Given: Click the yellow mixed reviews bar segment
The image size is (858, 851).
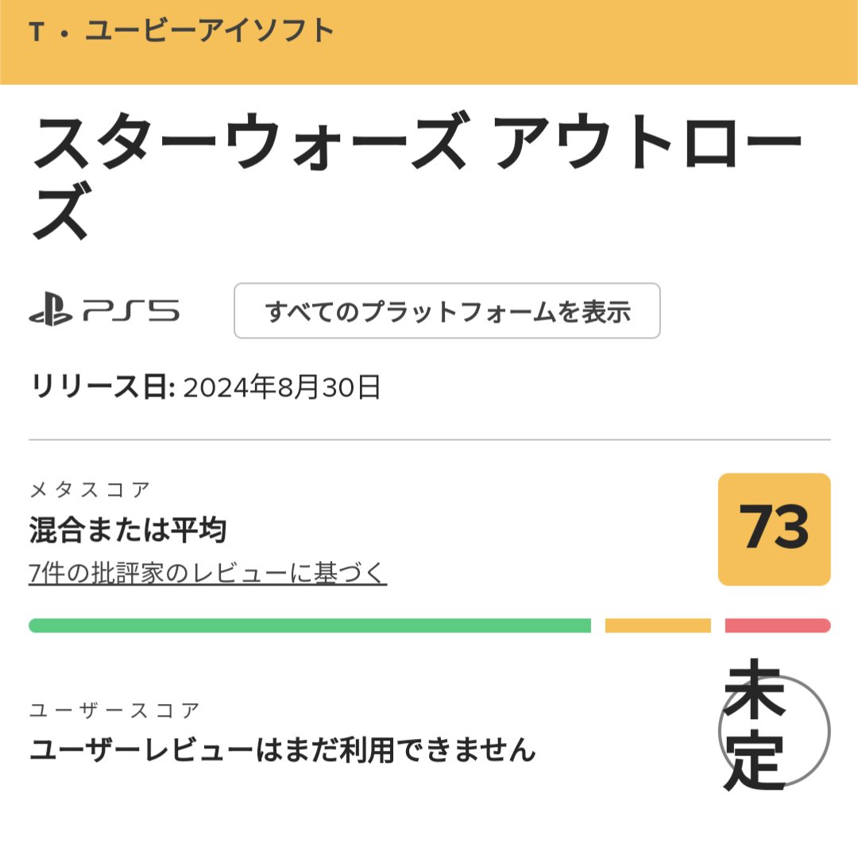Looking at the screenshot, I should [657, 625].
